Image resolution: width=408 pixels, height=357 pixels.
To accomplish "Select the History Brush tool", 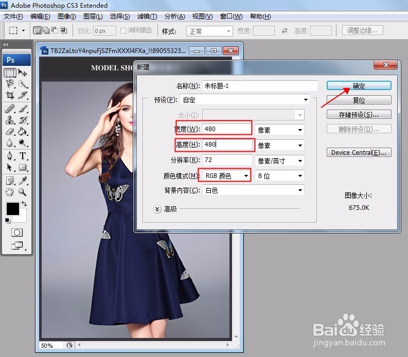I will [23, 120].
